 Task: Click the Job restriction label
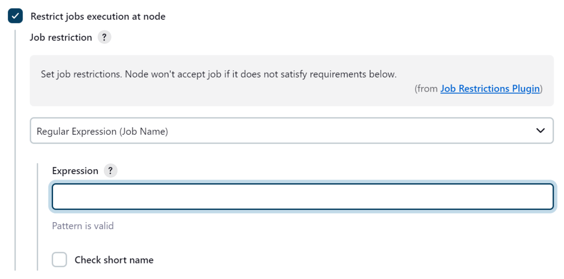pyautogui.click(x=61, y=38)
